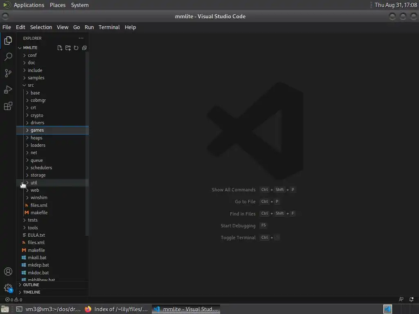Open EULA.txt file
This screenshot has width=419, height=314.
tap(52, 235)
